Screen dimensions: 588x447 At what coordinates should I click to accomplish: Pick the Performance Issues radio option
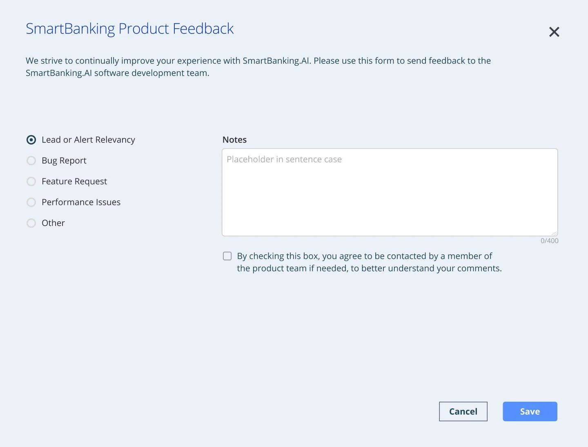point(31,202)
